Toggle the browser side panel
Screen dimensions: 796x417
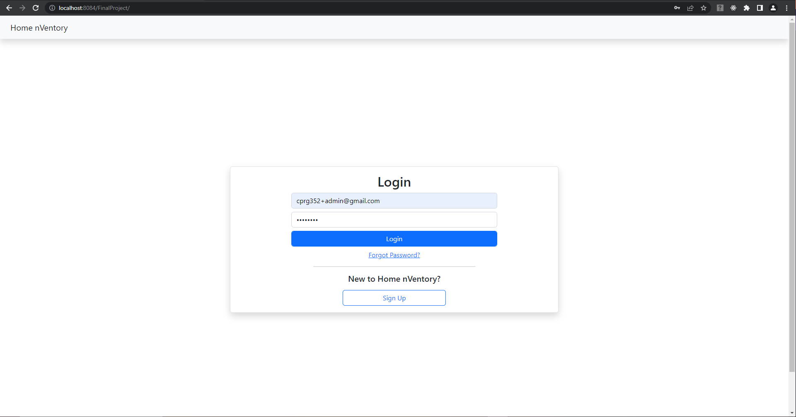click(760, 8)
